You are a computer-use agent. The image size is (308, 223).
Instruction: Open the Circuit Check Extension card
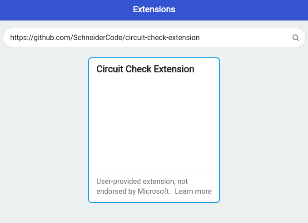point(154,130)
